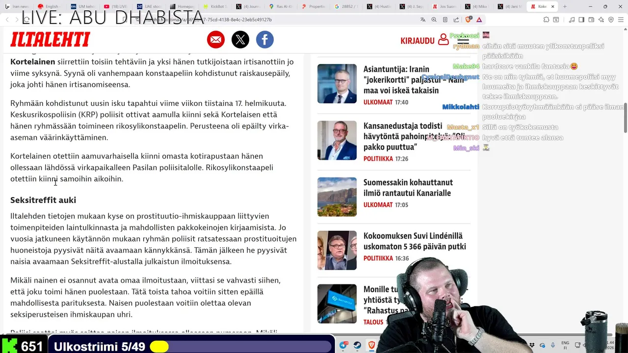628x353 pixels.
Task: Click the TALOUS category label
Action: [373, 322]
